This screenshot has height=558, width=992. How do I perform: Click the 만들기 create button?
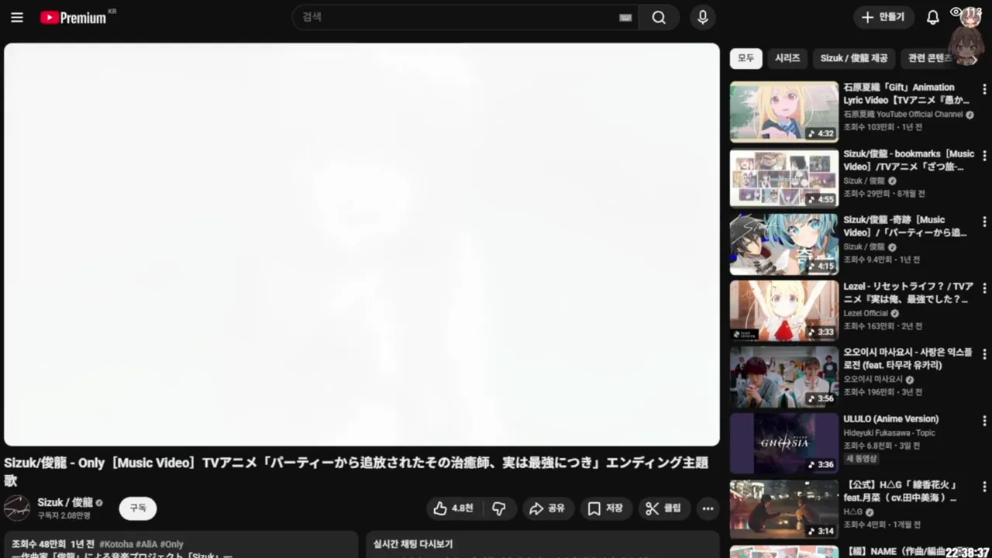(x=883, y=17)
